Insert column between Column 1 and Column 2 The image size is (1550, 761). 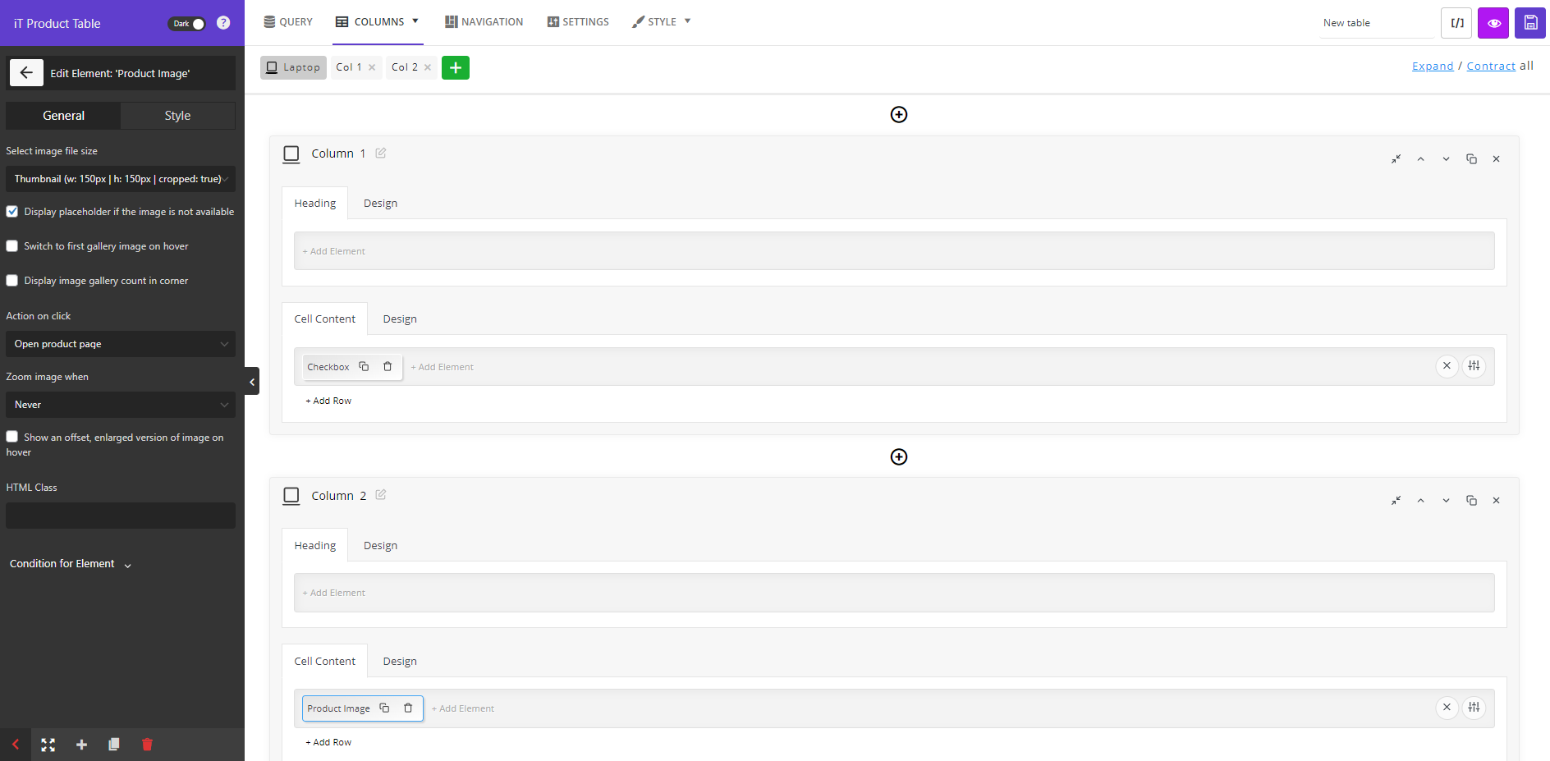[x=899, y=456]
